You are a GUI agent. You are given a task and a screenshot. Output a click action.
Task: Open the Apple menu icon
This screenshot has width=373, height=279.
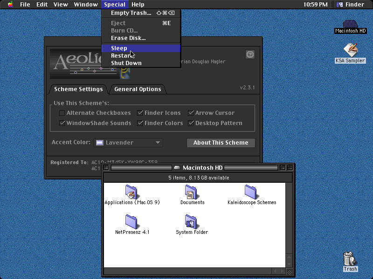(10, 4)
